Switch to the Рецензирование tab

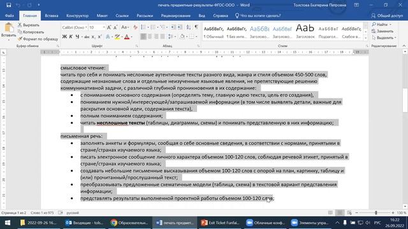click(176, 15)
